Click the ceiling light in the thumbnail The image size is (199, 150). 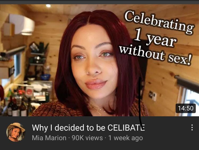coord(48,6)
